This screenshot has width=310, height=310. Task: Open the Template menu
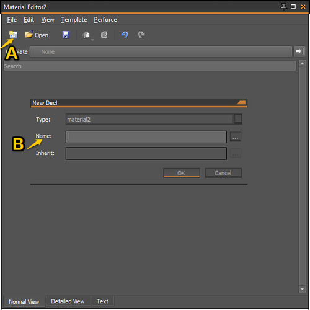point(74,20)
